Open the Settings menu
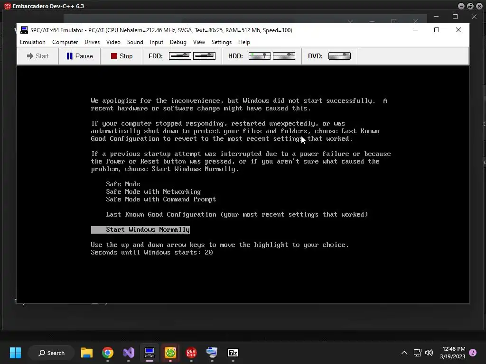Image resolution: width=486 pixels, height=364 pixels. tap(222, 42)
